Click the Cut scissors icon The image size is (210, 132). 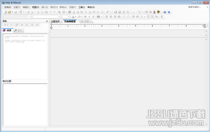[x=38, y=12]
